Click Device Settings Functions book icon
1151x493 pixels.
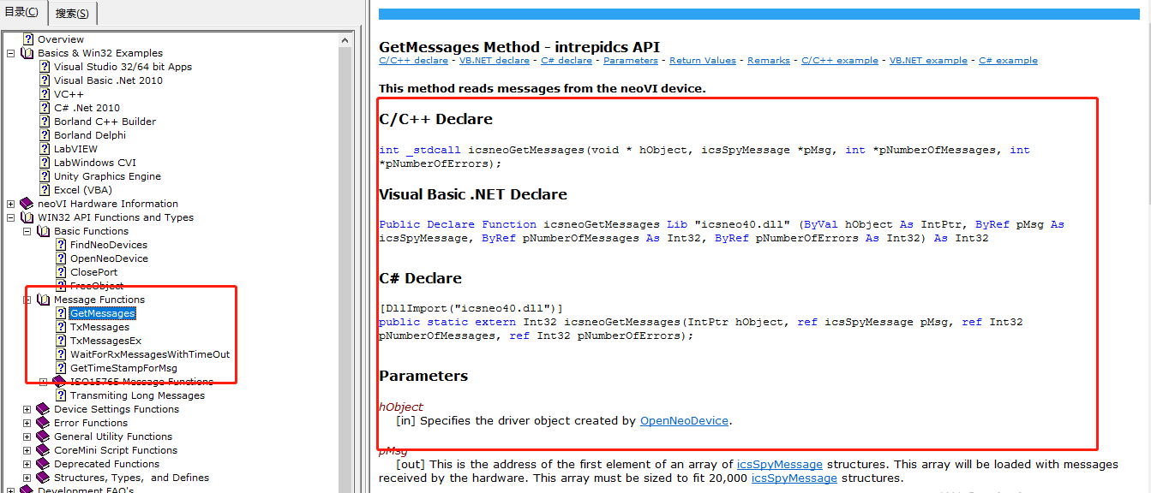43,409
